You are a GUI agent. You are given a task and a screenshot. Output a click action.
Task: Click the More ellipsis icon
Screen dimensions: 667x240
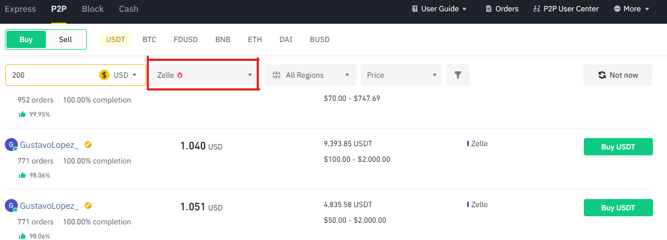click(x=617, y=9)
